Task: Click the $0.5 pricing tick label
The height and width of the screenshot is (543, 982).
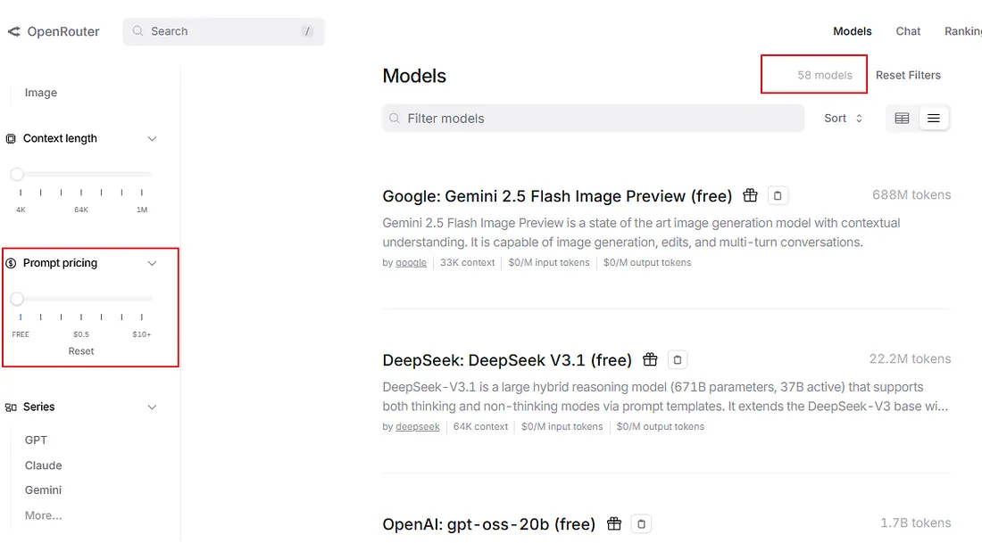Action: (80, 334)
